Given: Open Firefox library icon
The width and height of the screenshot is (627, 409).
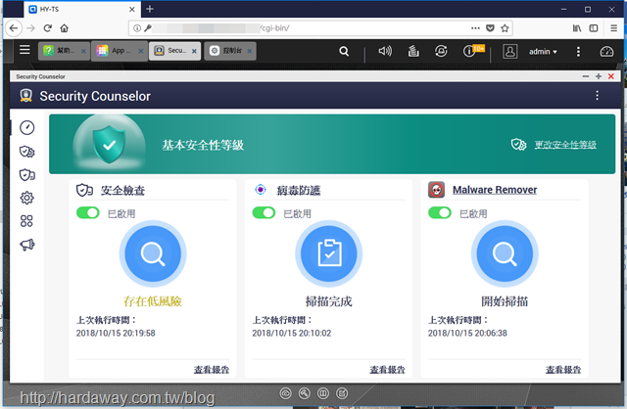Looking at the screenshot, I should click(x=577, y=28).
